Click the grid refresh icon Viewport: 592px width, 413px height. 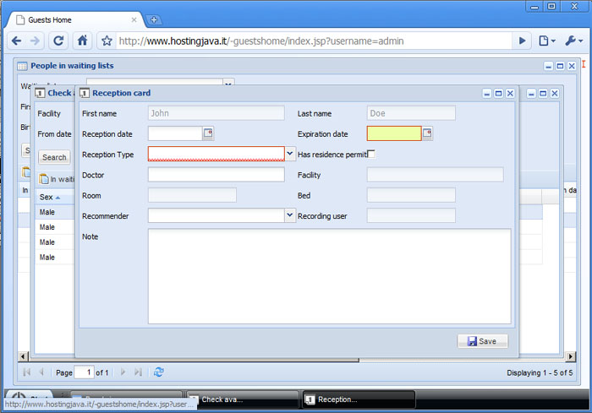158,372
